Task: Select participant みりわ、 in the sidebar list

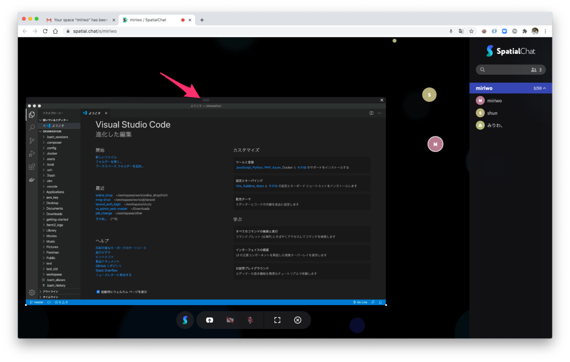Action: [x=511, y=125]
